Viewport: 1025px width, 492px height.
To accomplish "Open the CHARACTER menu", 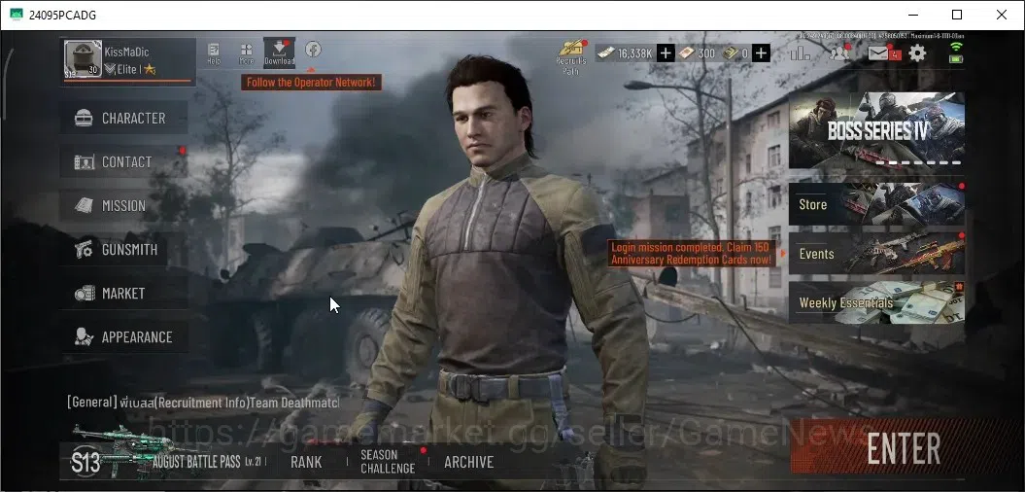I will [x=123, y=118].
